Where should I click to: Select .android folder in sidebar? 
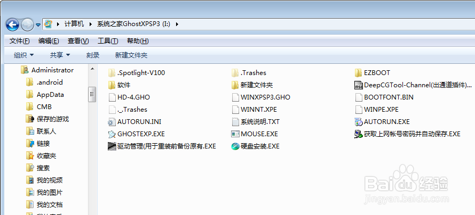click(44, 82)
